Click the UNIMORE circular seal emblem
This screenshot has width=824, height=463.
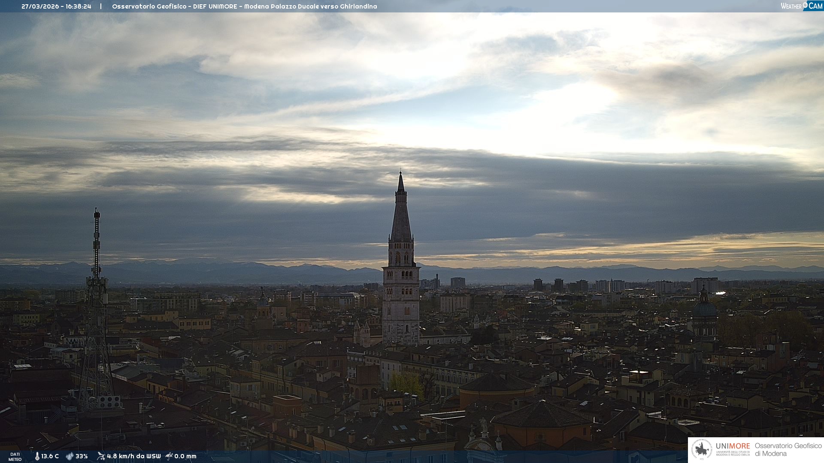coord(702,450)
